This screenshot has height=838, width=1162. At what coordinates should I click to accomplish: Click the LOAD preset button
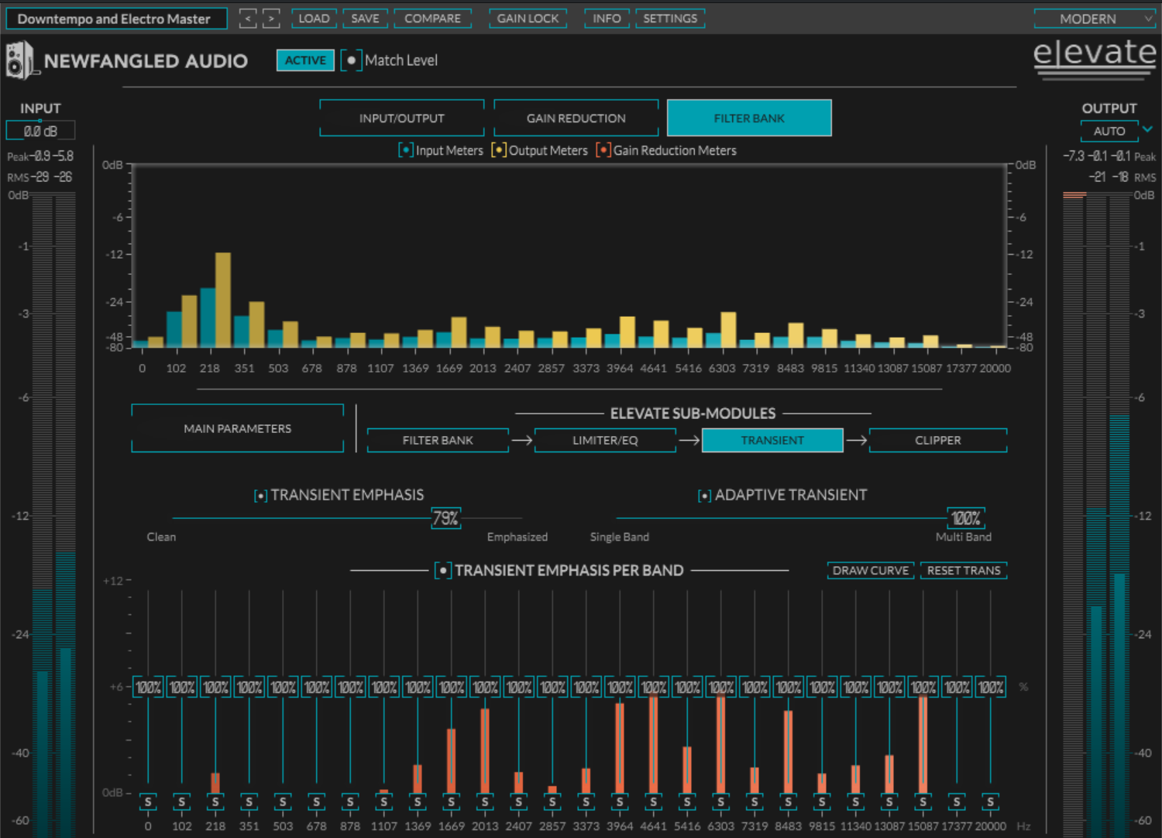tap(314, 19)
